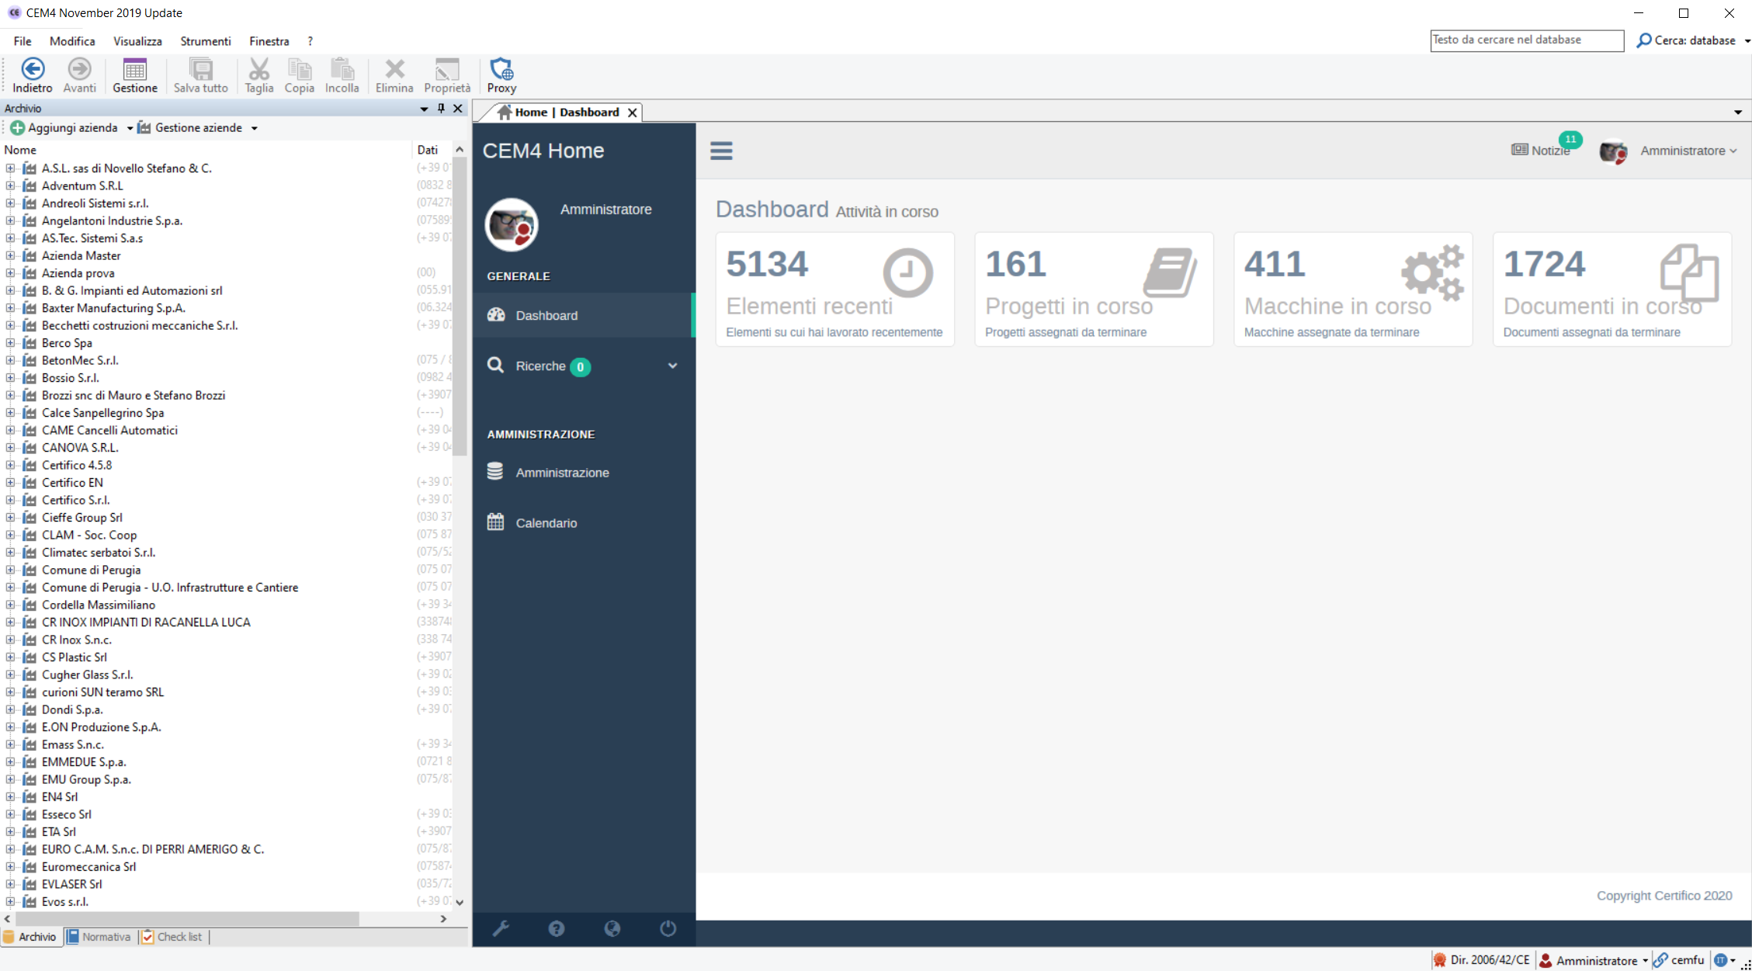Image resolution: width=1752 pixels, height=971 pixels.
Task: Expand the Ricerche sidebar chevron
Action: (x=672, y=366)
